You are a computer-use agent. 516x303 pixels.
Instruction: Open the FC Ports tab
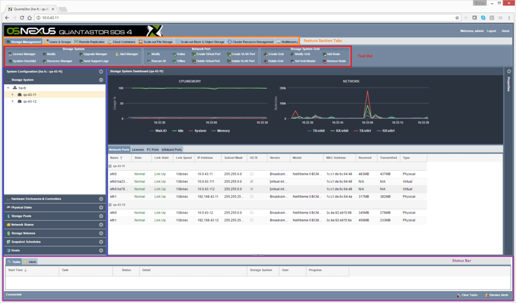pos(152,149)
